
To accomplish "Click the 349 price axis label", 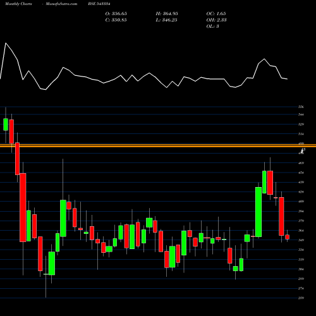I will tap(301, 240).
